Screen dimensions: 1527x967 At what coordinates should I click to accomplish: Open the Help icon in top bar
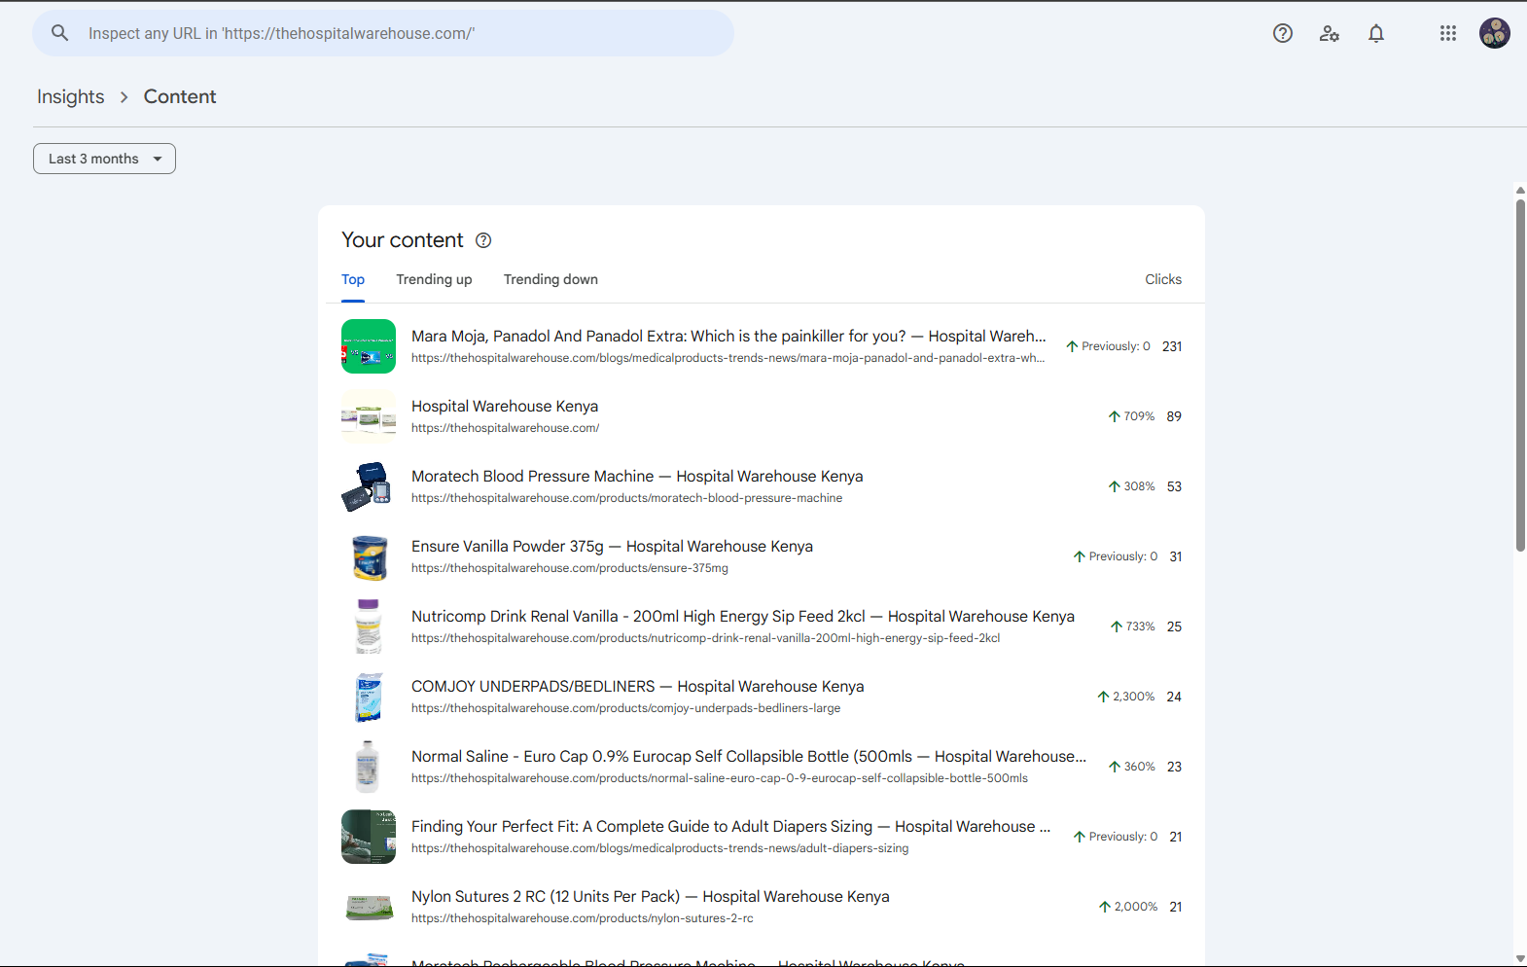tap(1283, 33)
